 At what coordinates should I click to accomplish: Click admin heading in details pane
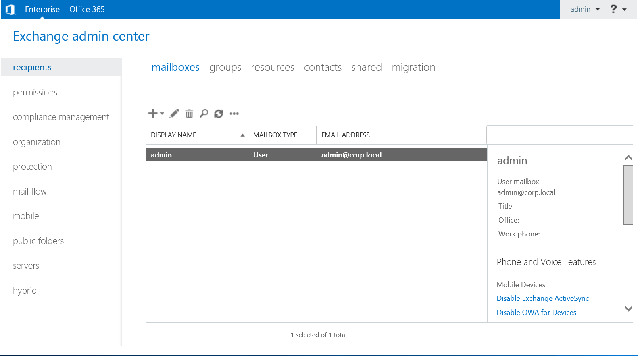click(x=512, y=161)
